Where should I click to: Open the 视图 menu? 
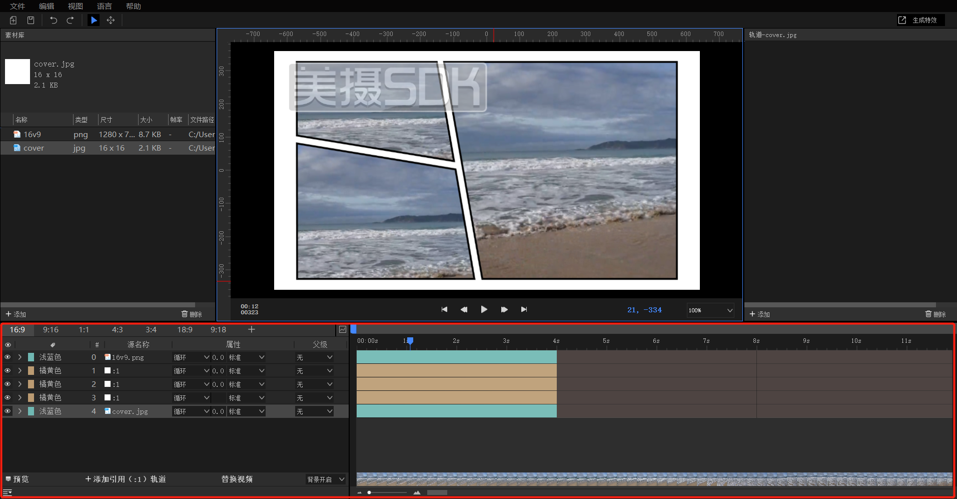point(76,6)
